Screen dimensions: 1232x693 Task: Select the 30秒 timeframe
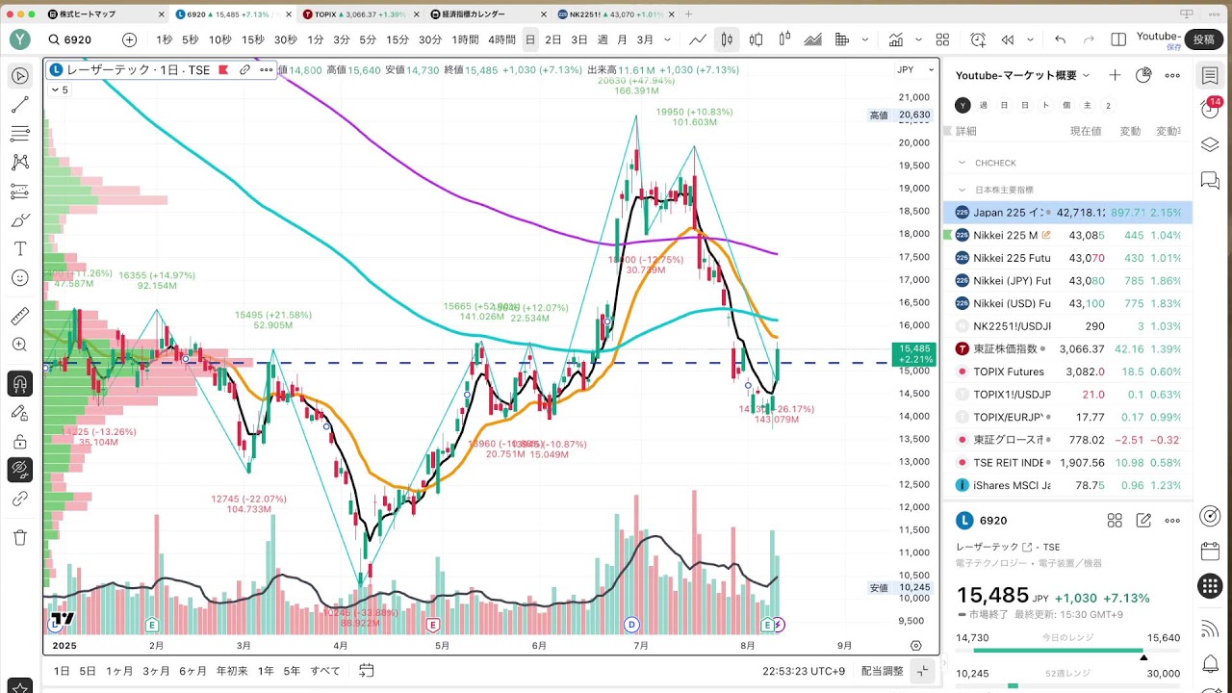pos(285,39)
